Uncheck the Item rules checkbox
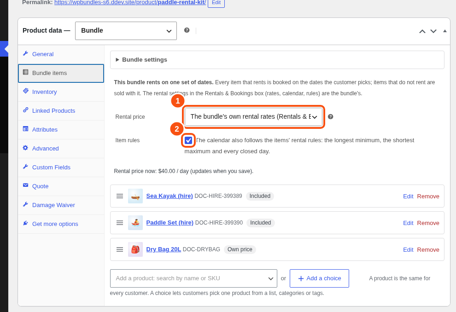 click(188, 141)
